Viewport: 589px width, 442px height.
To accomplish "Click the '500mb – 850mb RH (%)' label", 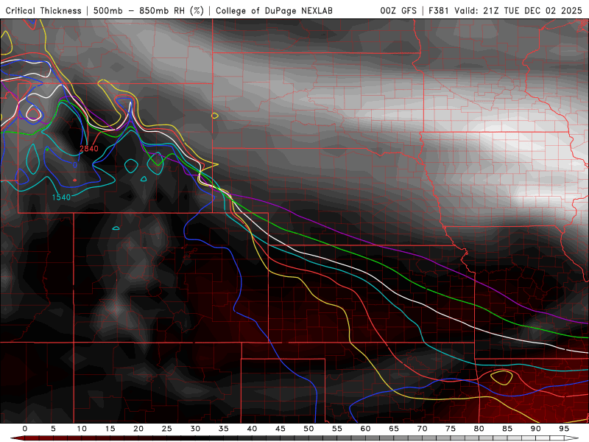I will [x=149, y=10].
